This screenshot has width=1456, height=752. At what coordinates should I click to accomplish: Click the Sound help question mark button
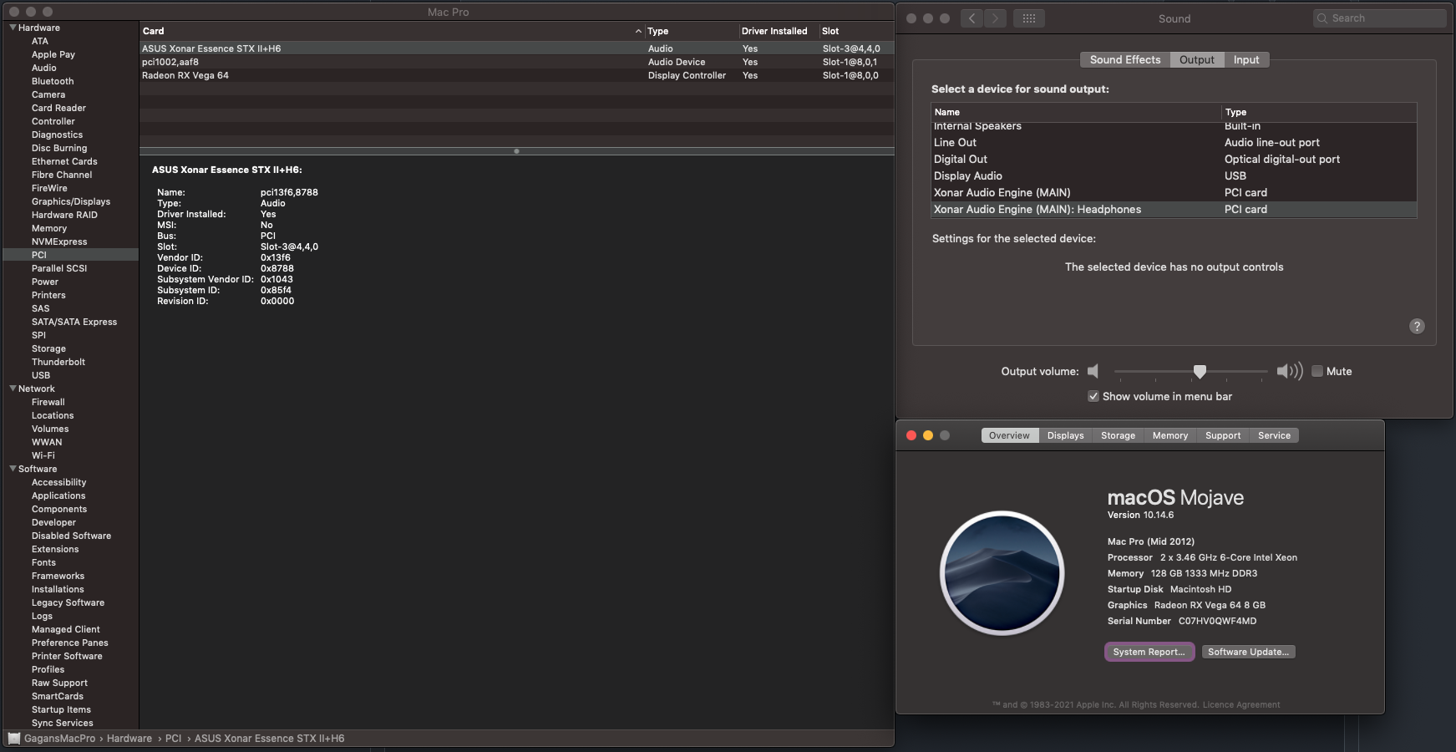coord(1417,326)
